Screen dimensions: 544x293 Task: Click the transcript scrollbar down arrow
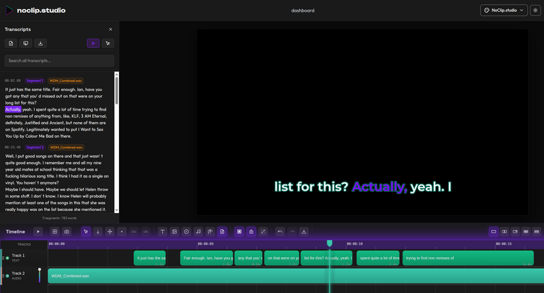point(116,210)
